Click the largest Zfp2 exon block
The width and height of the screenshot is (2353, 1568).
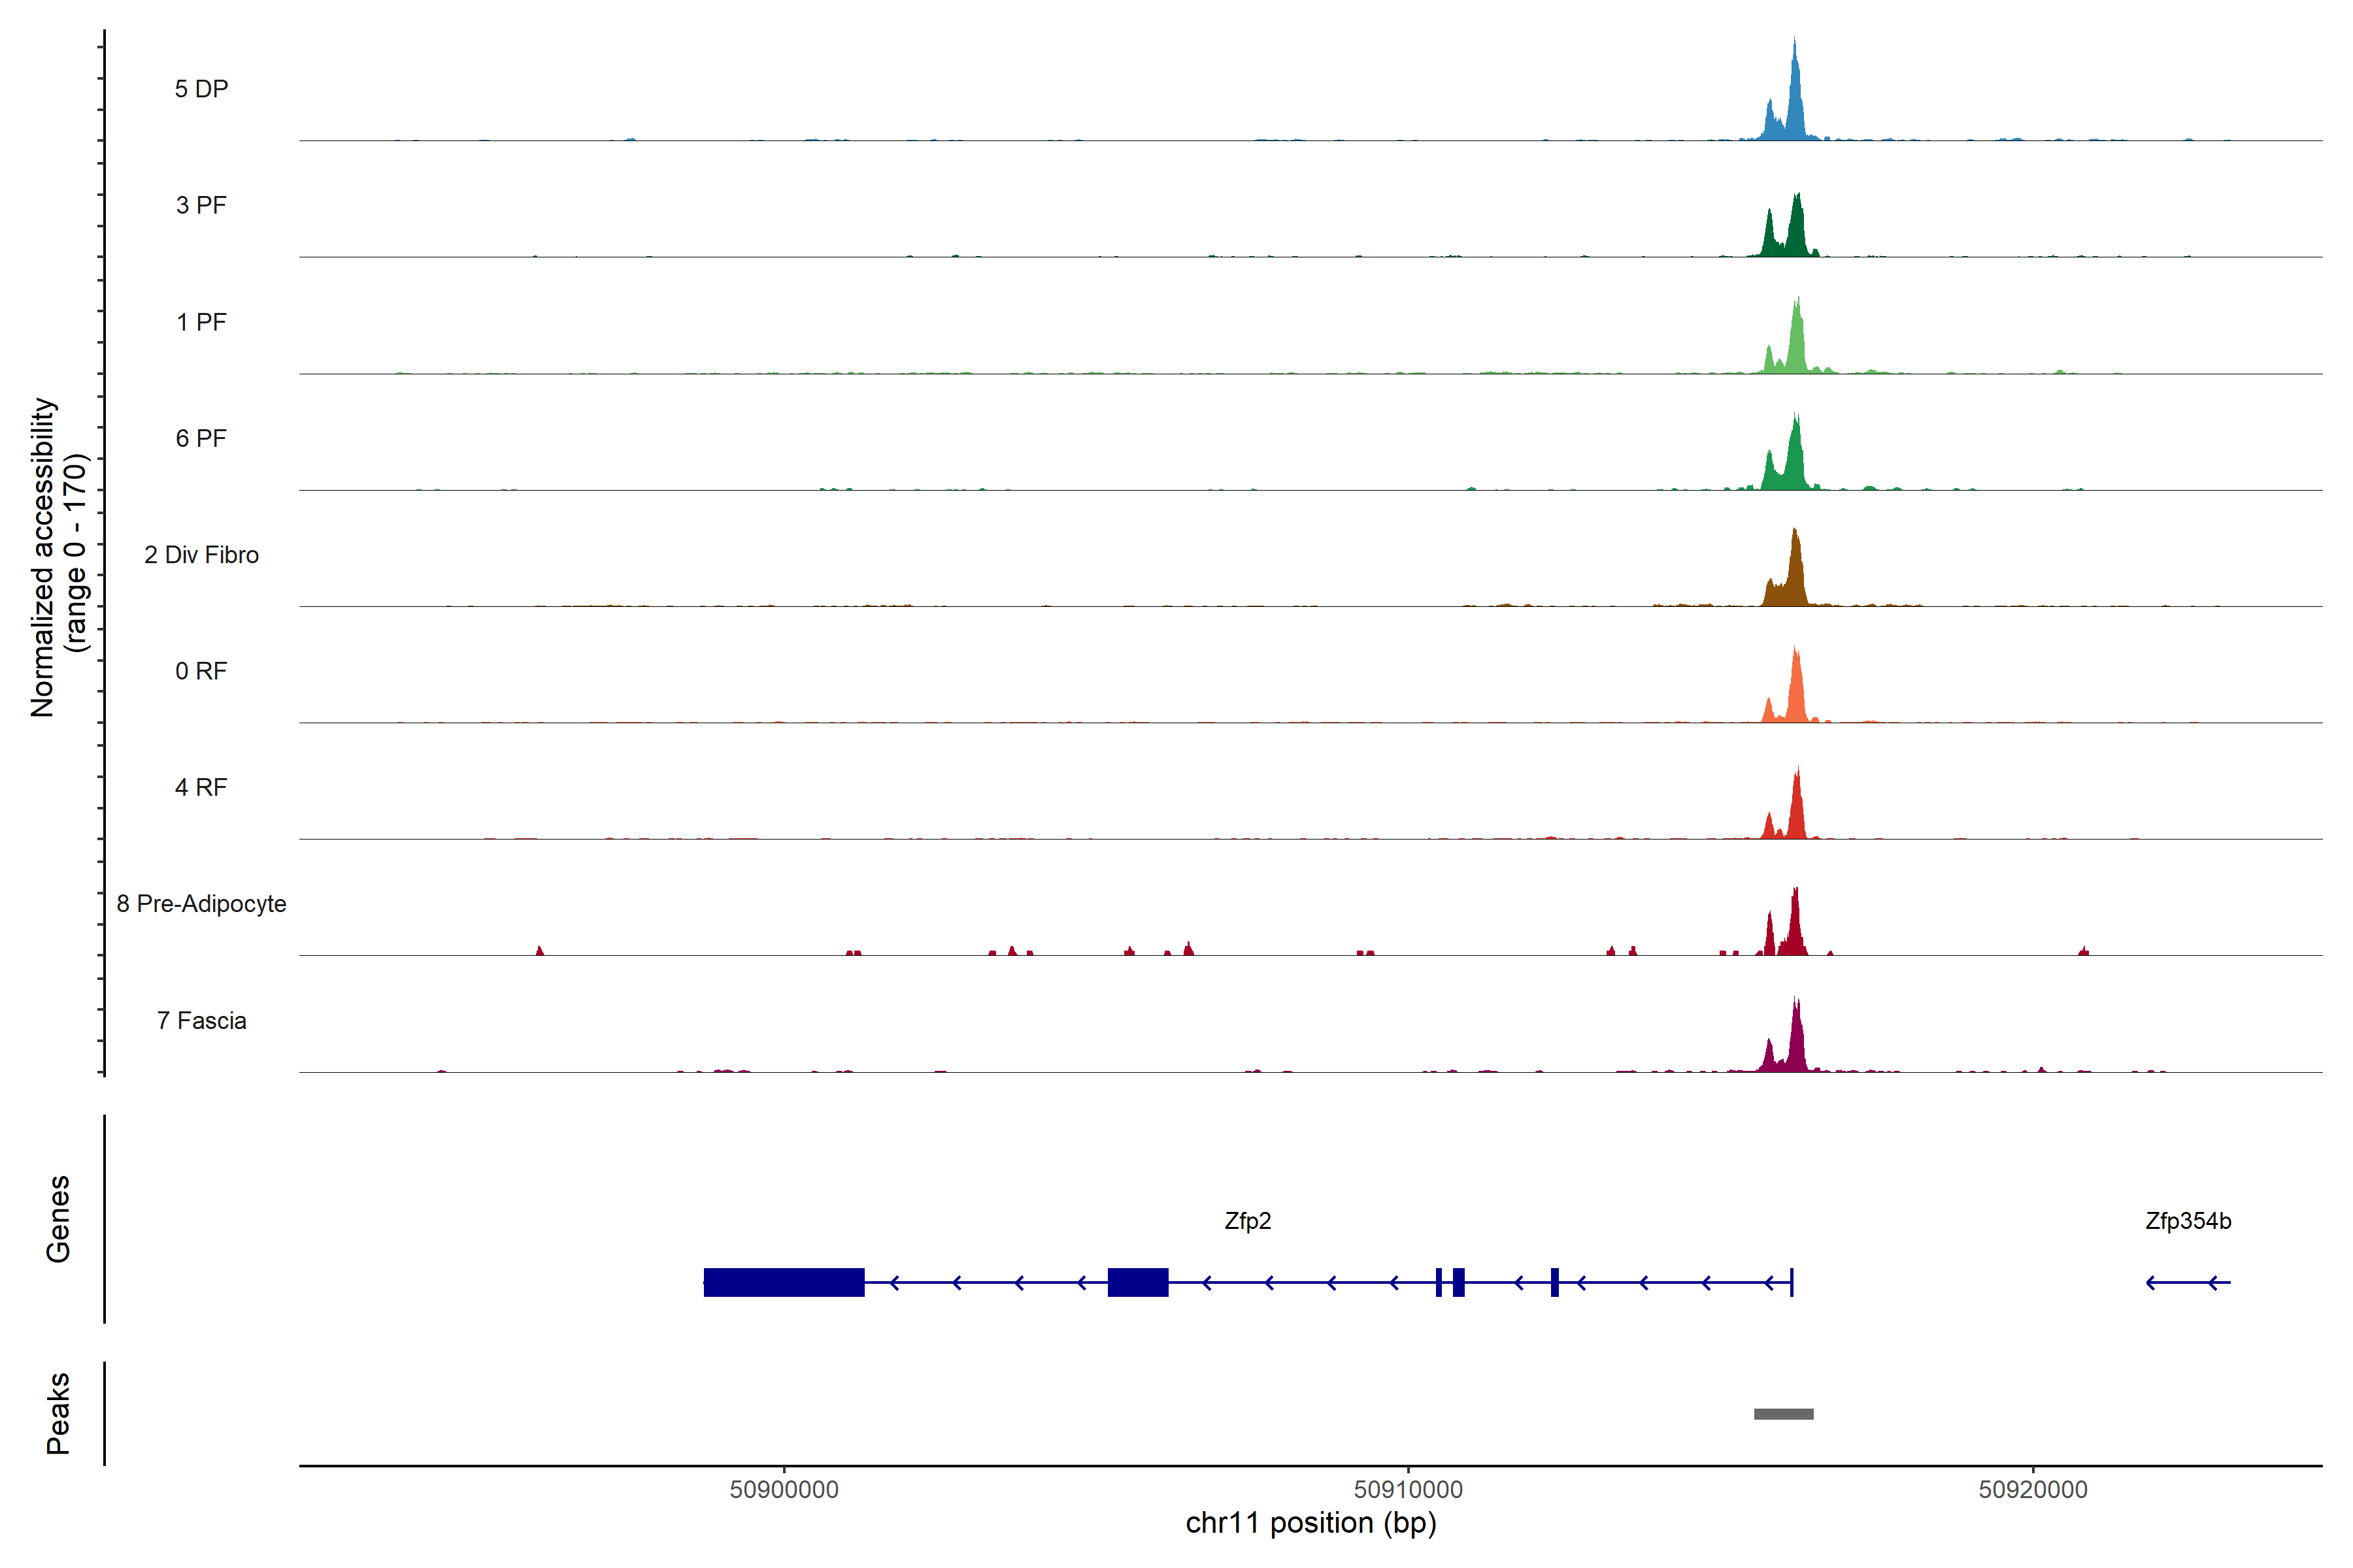click(x=783, y=1282)
